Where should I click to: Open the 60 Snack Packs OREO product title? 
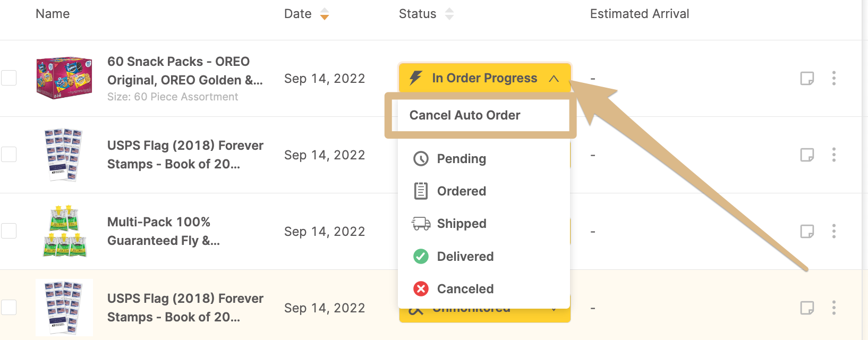pos(185,71)
